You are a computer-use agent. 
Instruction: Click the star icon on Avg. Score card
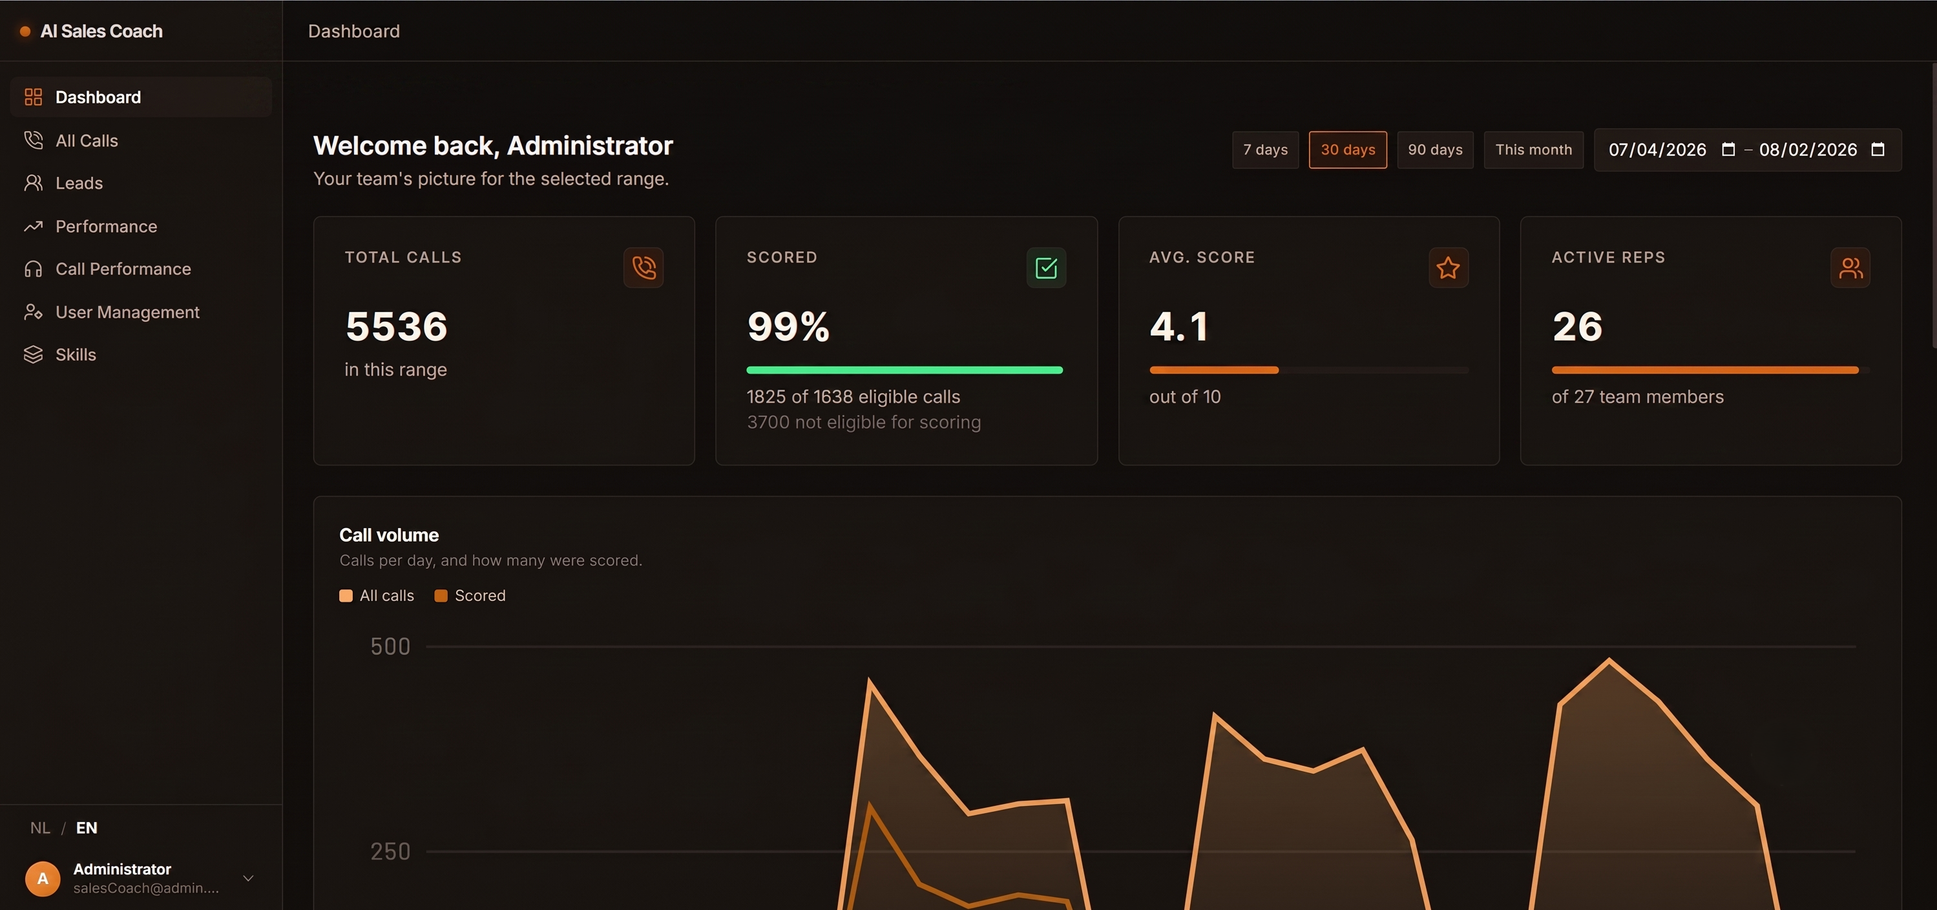tap(1449, 268)
